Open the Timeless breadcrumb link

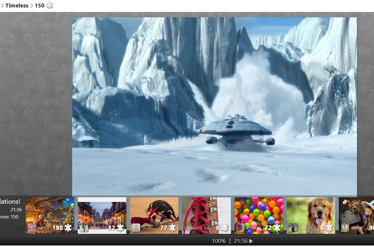pos(17,5)
